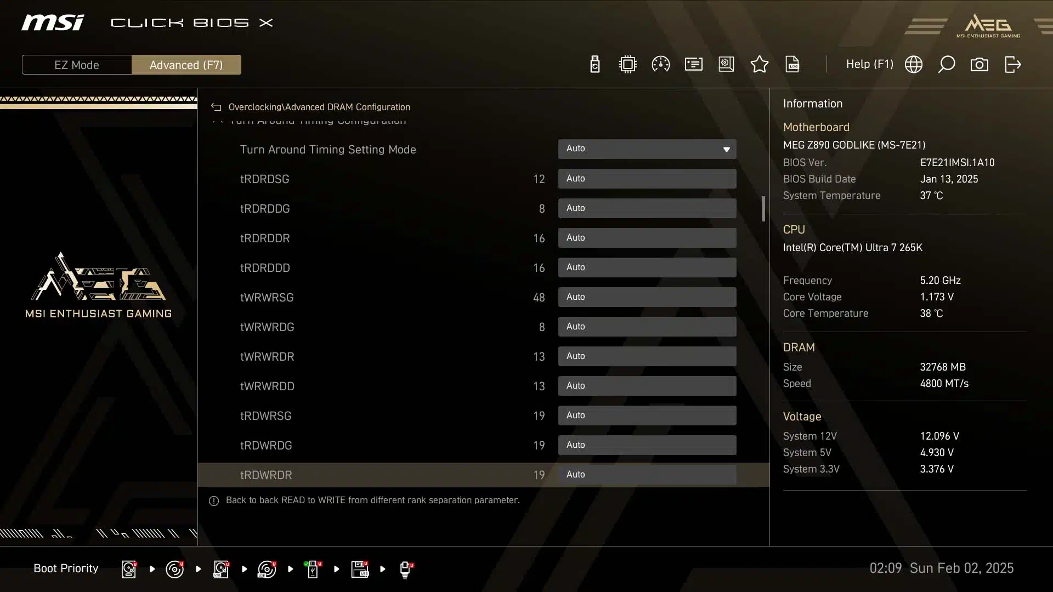Select the tRDRDSG row label

point(264,179)
